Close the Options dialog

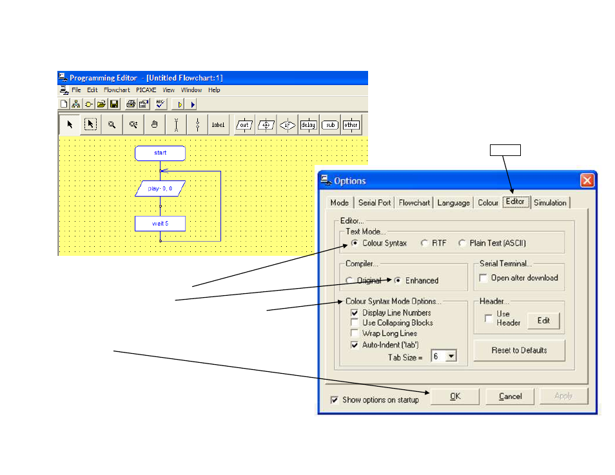click(x=587, y=180)
